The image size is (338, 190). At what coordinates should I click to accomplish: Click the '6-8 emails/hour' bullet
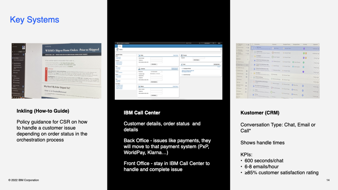click(262, 166)
